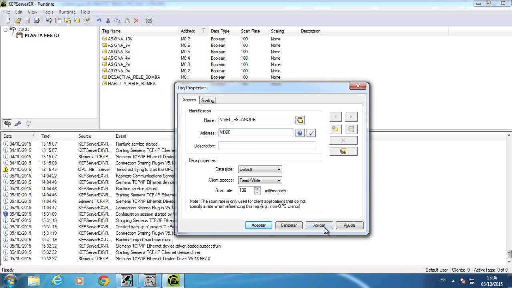Select the plug-style view icon below tree

pos(18,124)
